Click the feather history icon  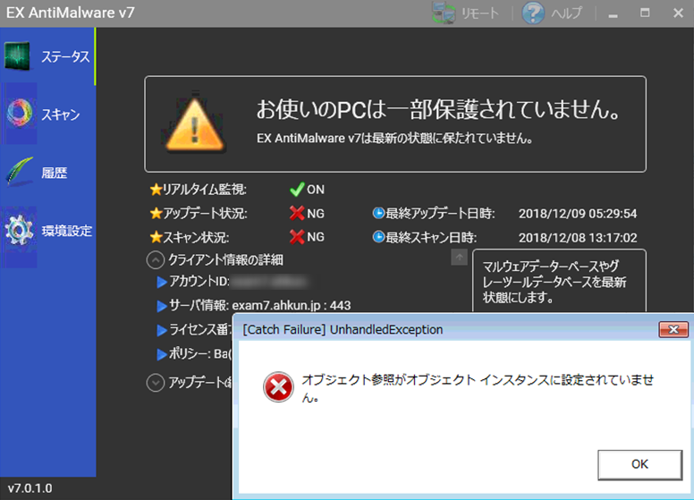(x=19, y=171)
